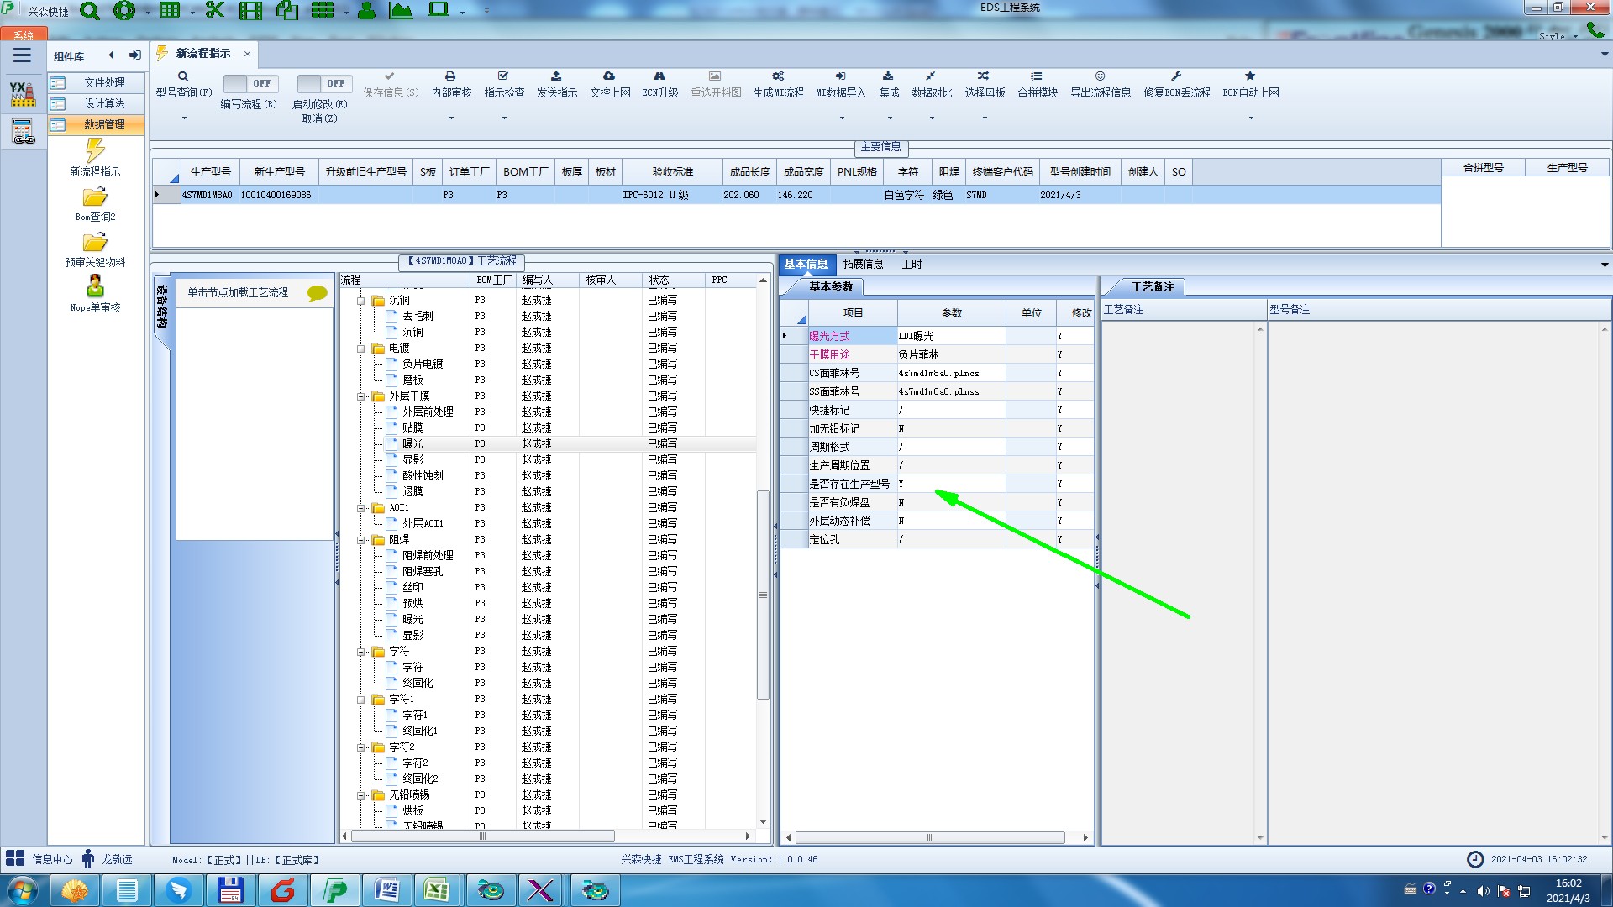Toggle the 编写流程 OFF switch
The width and height of the screenshot is (1613, 907).
[248, 83]
